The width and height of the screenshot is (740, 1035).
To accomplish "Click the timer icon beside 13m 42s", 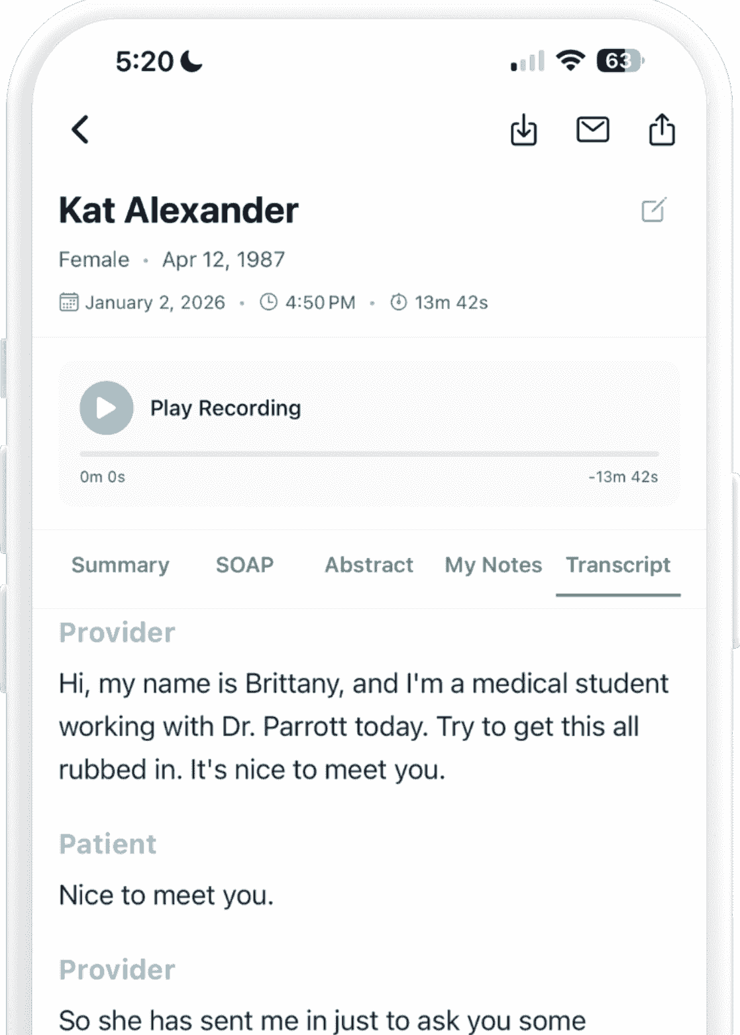I will 398,302.
